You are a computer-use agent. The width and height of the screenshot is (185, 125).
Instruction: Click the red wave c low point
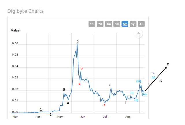tap(105, 102)
